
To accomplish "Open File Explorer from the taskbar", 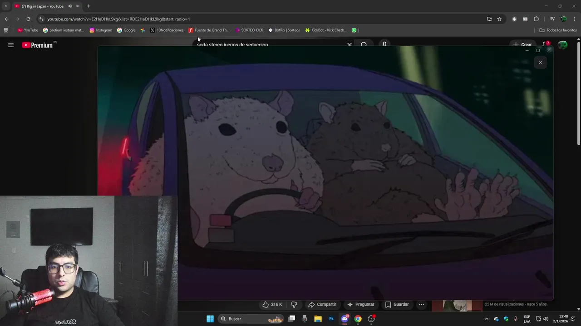I will point(318,319).
